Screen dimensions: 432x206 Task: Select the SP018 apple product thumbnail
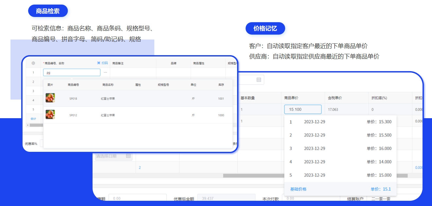(x=50, y=98)
